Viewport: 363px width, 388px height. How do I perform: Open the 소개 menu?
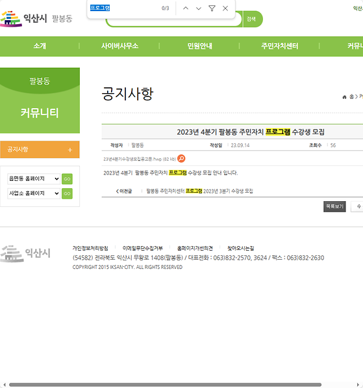pyautogui.click(x=40, y=46)
